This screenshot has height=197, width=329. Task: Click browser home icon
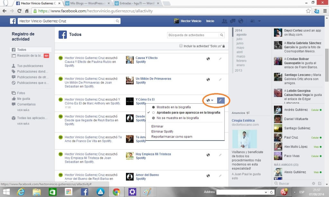(x=27, y=11)
